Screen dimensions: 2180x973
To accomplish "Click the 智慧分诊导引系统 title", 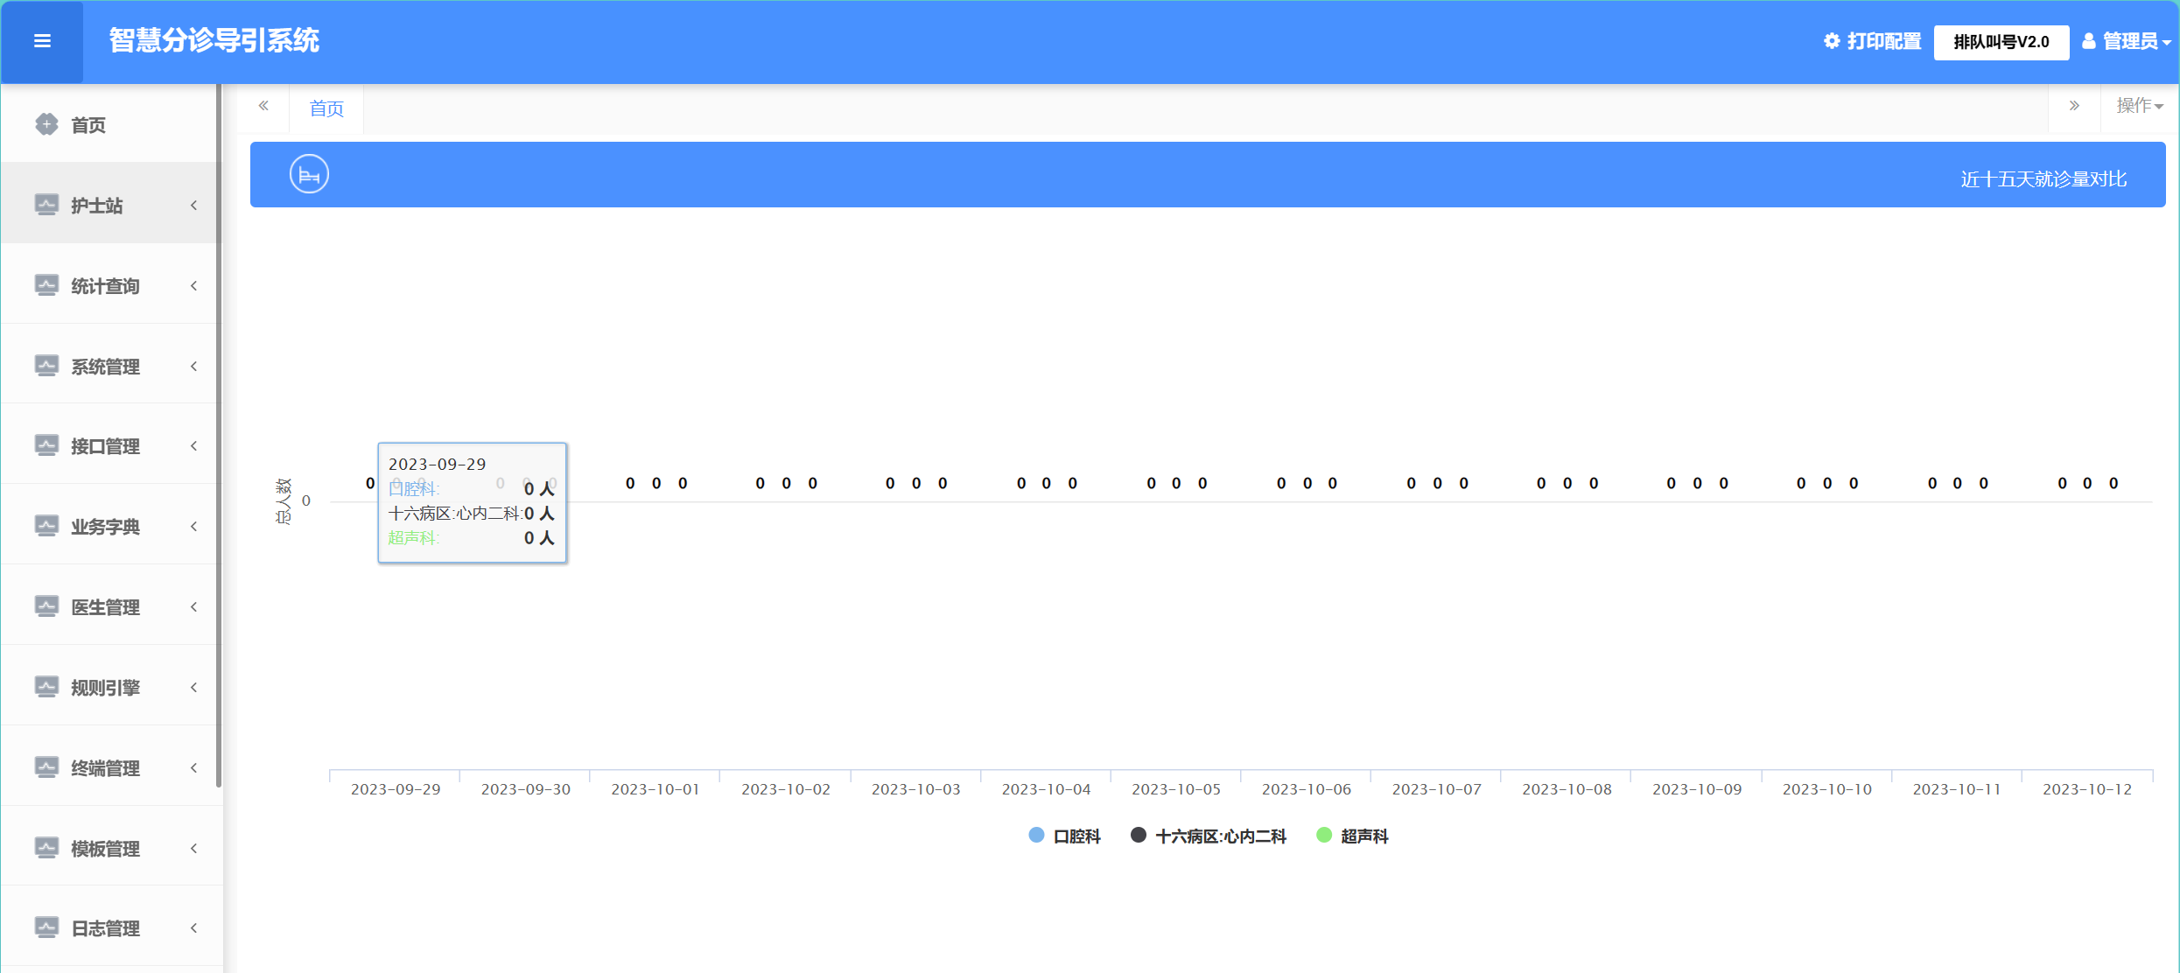I will click(214, 40).
